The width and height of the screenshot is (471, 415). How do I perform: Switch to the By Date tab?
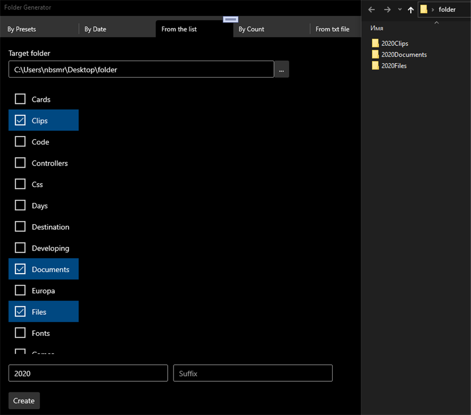tap(95, 29)
